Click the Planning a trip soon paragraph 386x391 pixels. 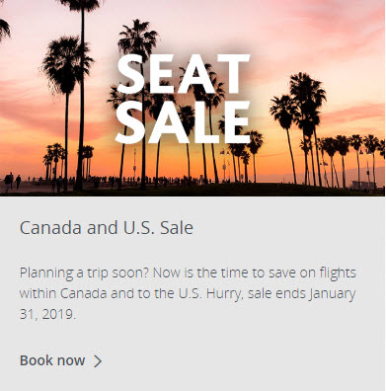188,293
